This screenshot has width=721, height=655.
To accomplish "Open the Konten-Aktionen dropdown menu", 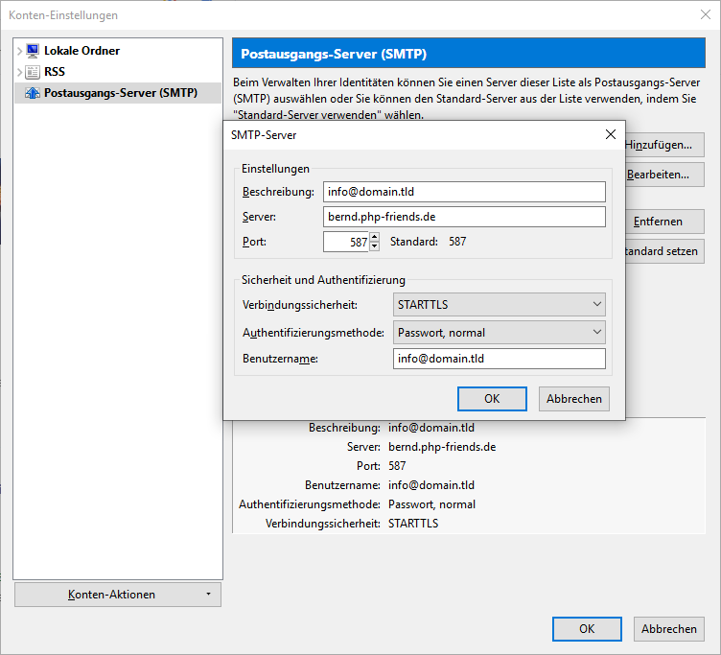I will (118, 595).
